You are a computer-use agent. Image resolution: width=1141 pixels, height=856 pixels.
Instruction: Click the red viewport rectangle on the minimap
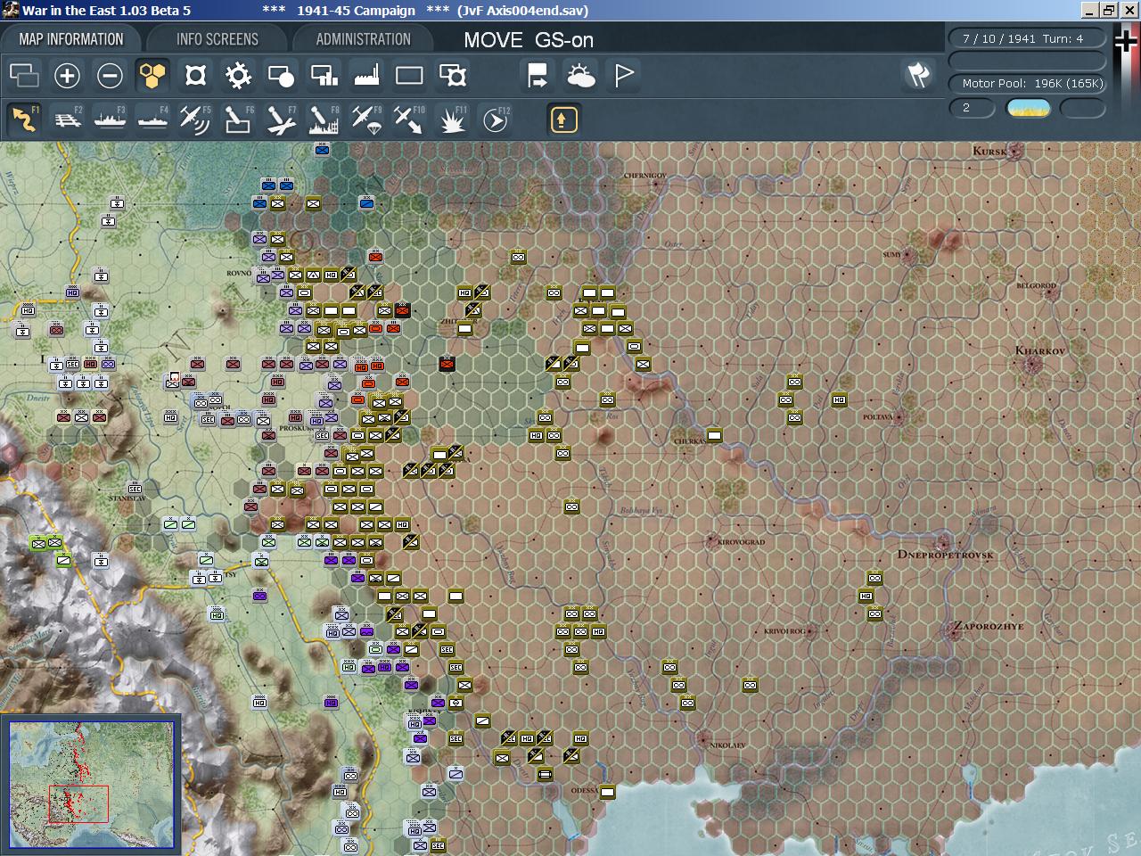coord(78,804)
